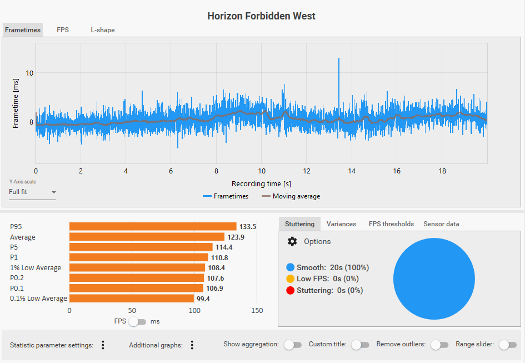This screenshot has height=363, width=525.
Task: Open the Y-Axis scale Full fit dropdown
Action: [32, 192]
